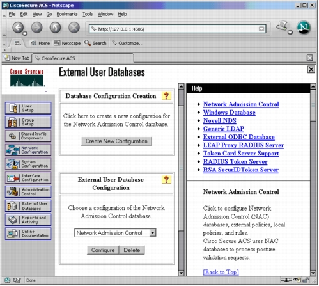
Task: Open the File menu
Action: coord(12,14)
